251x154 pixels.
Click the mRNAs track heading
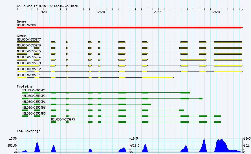click(x=22, y=36)
